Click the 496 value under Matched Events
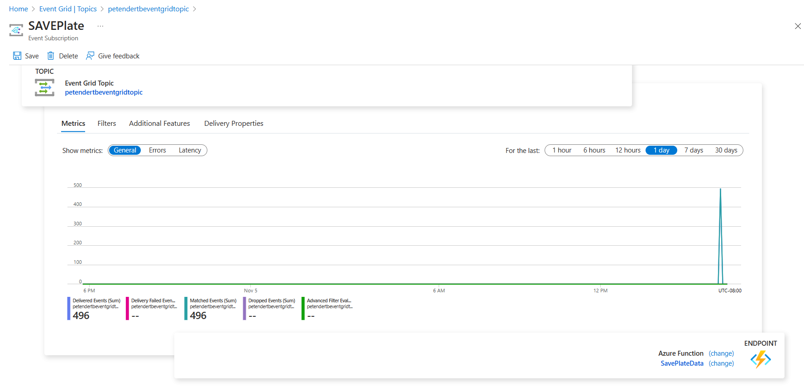Screen dimensions: 804x391 198,315
